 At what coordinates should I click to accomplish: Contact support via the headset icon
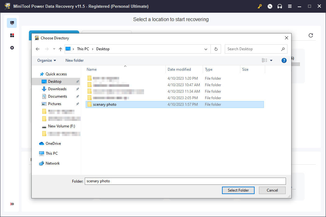click(x=280, y=6)
